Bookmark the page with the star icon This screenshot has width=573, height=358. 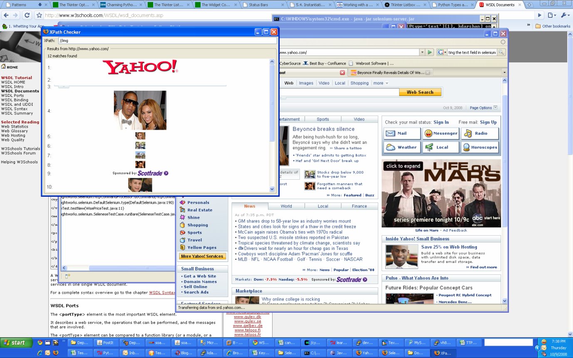click(39, 15)
